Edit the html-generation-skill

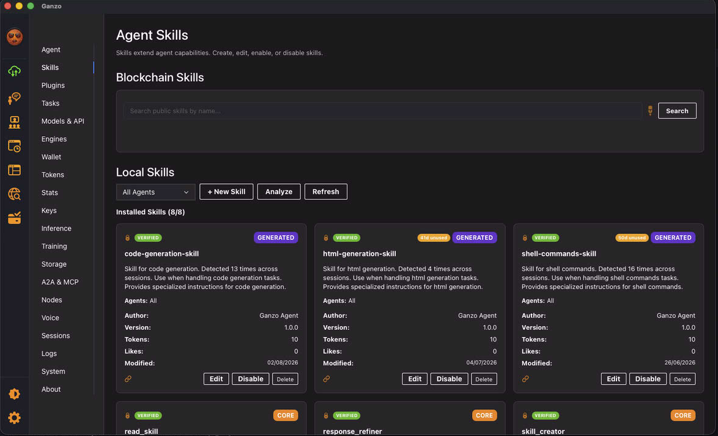tap(415, 379)
